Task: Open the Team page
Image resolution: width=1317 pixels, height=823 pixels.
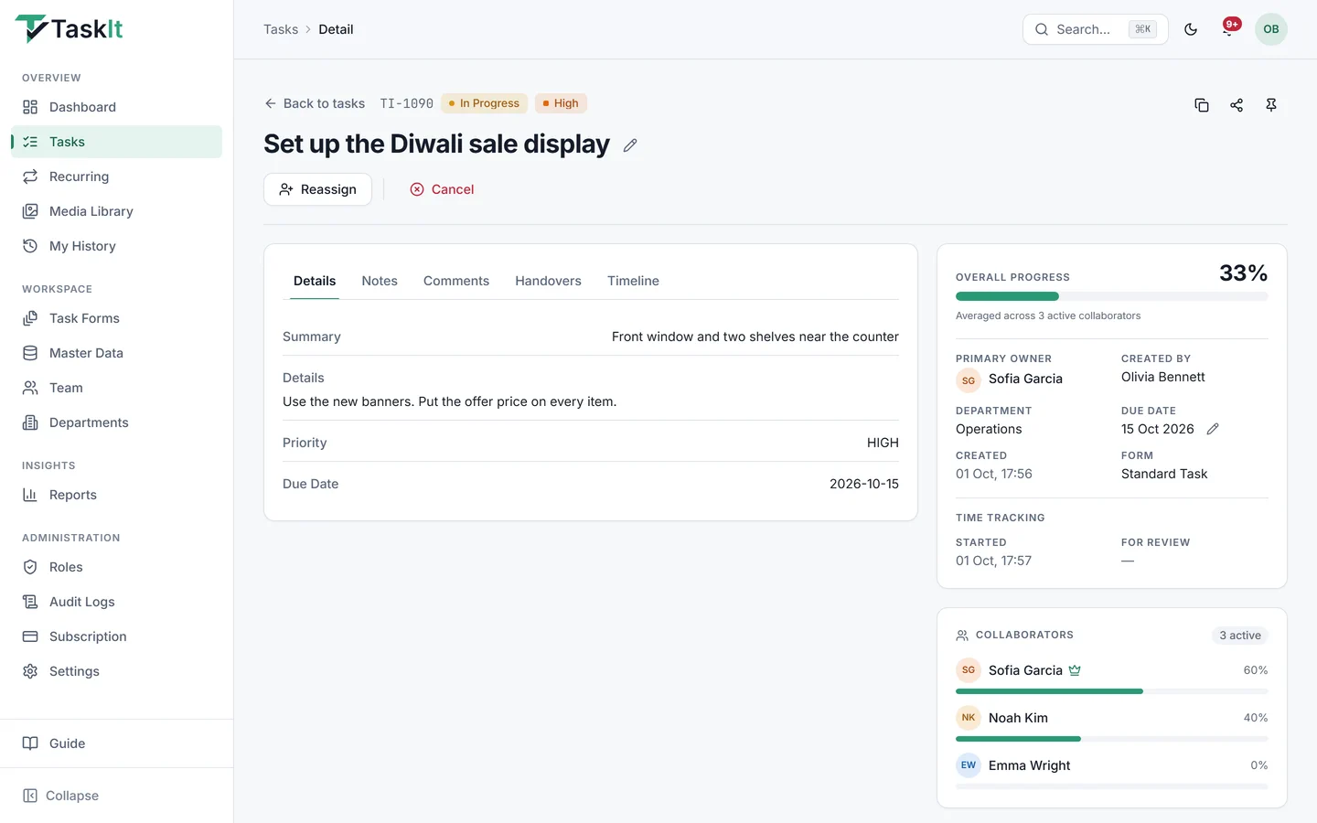Action: coord(116,388)
